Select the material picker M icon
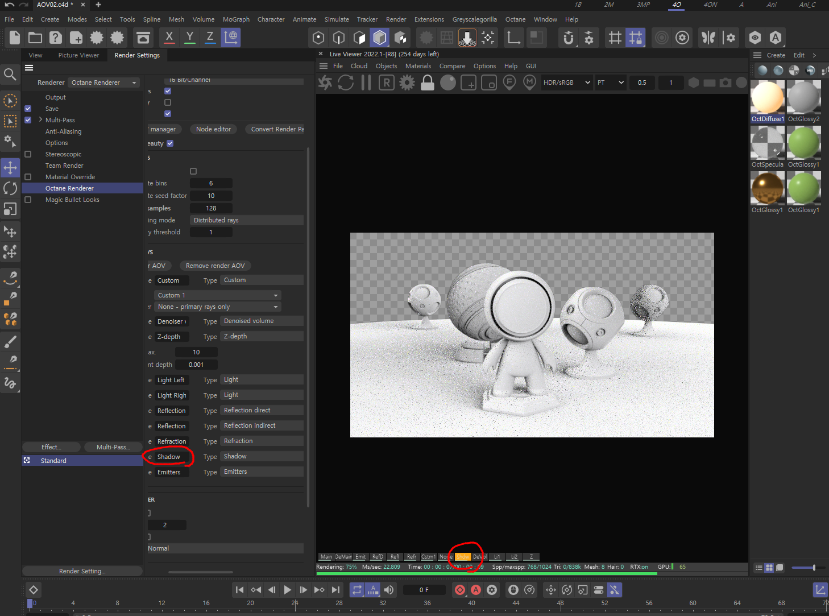829x616 pixels. click(x=530, y=82)
